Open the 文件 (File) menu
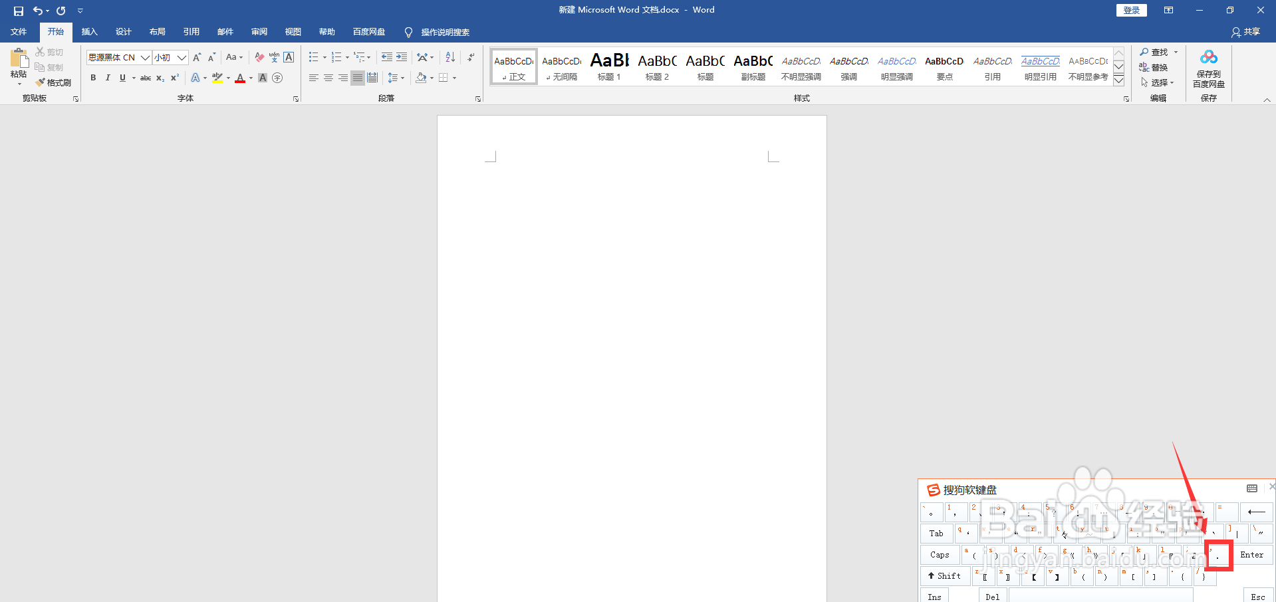 click(19, 32)
